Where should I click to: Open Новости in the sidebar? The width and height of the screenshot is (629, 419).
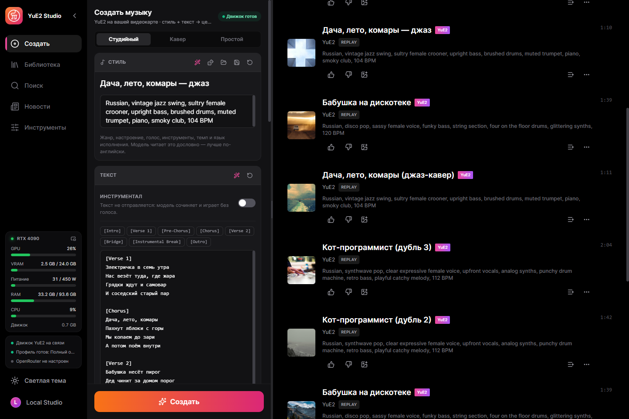43,106
